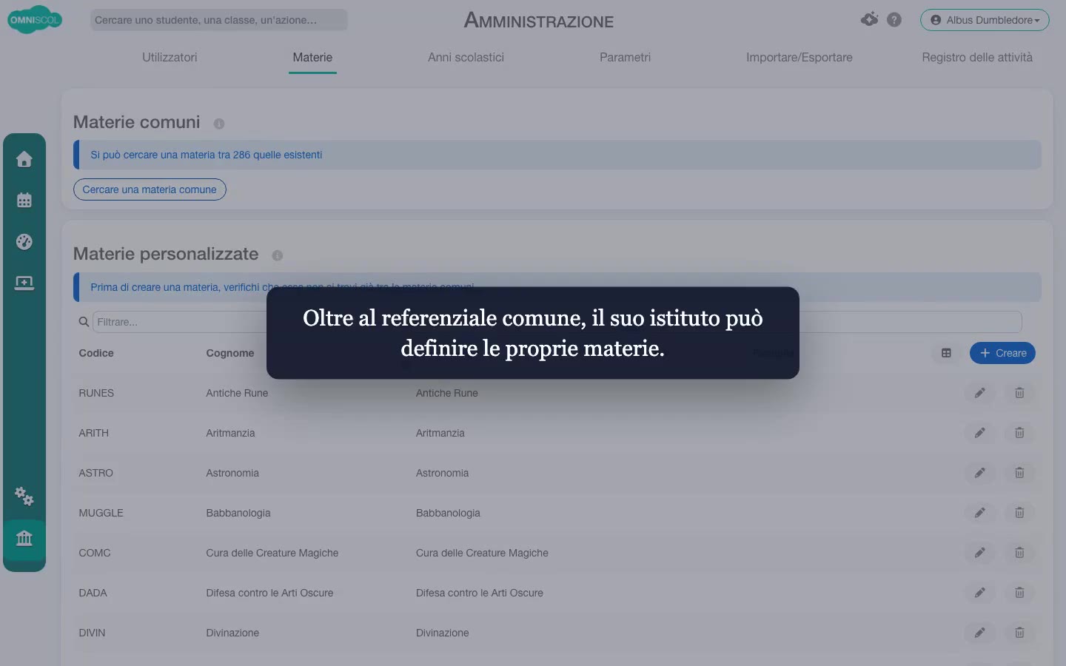Screen dimensions: 1066x666
Task: Click the DADA code cell
Action: pos(93,593)
